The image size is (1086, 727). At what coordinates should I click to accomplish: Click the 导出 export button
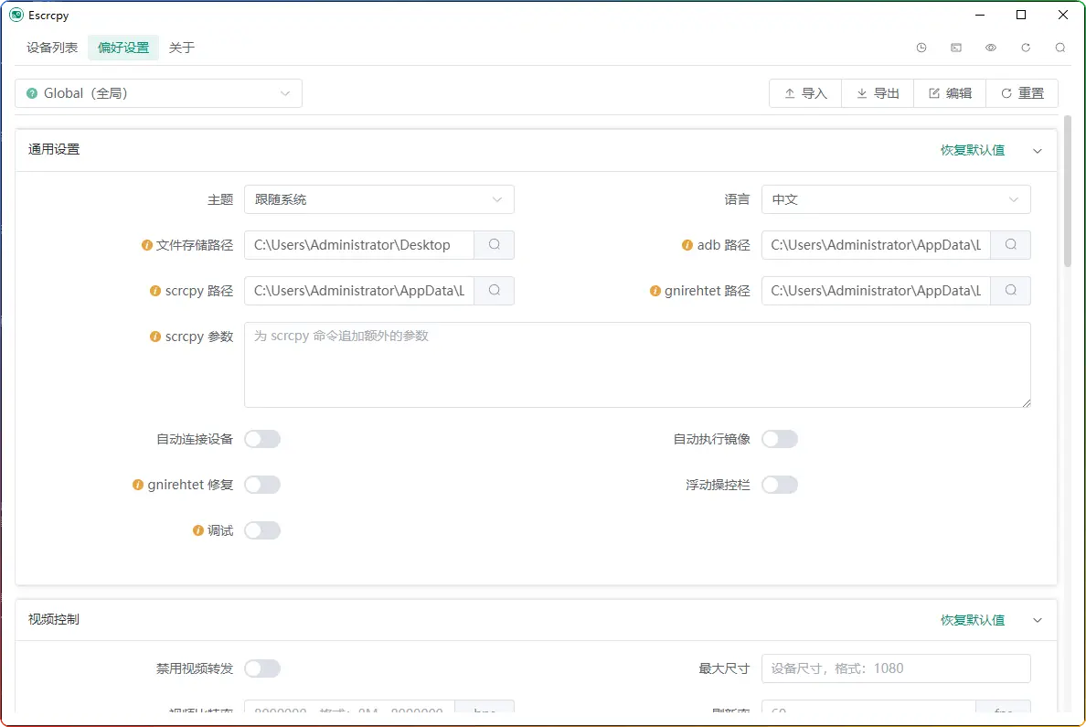(878, 93)
